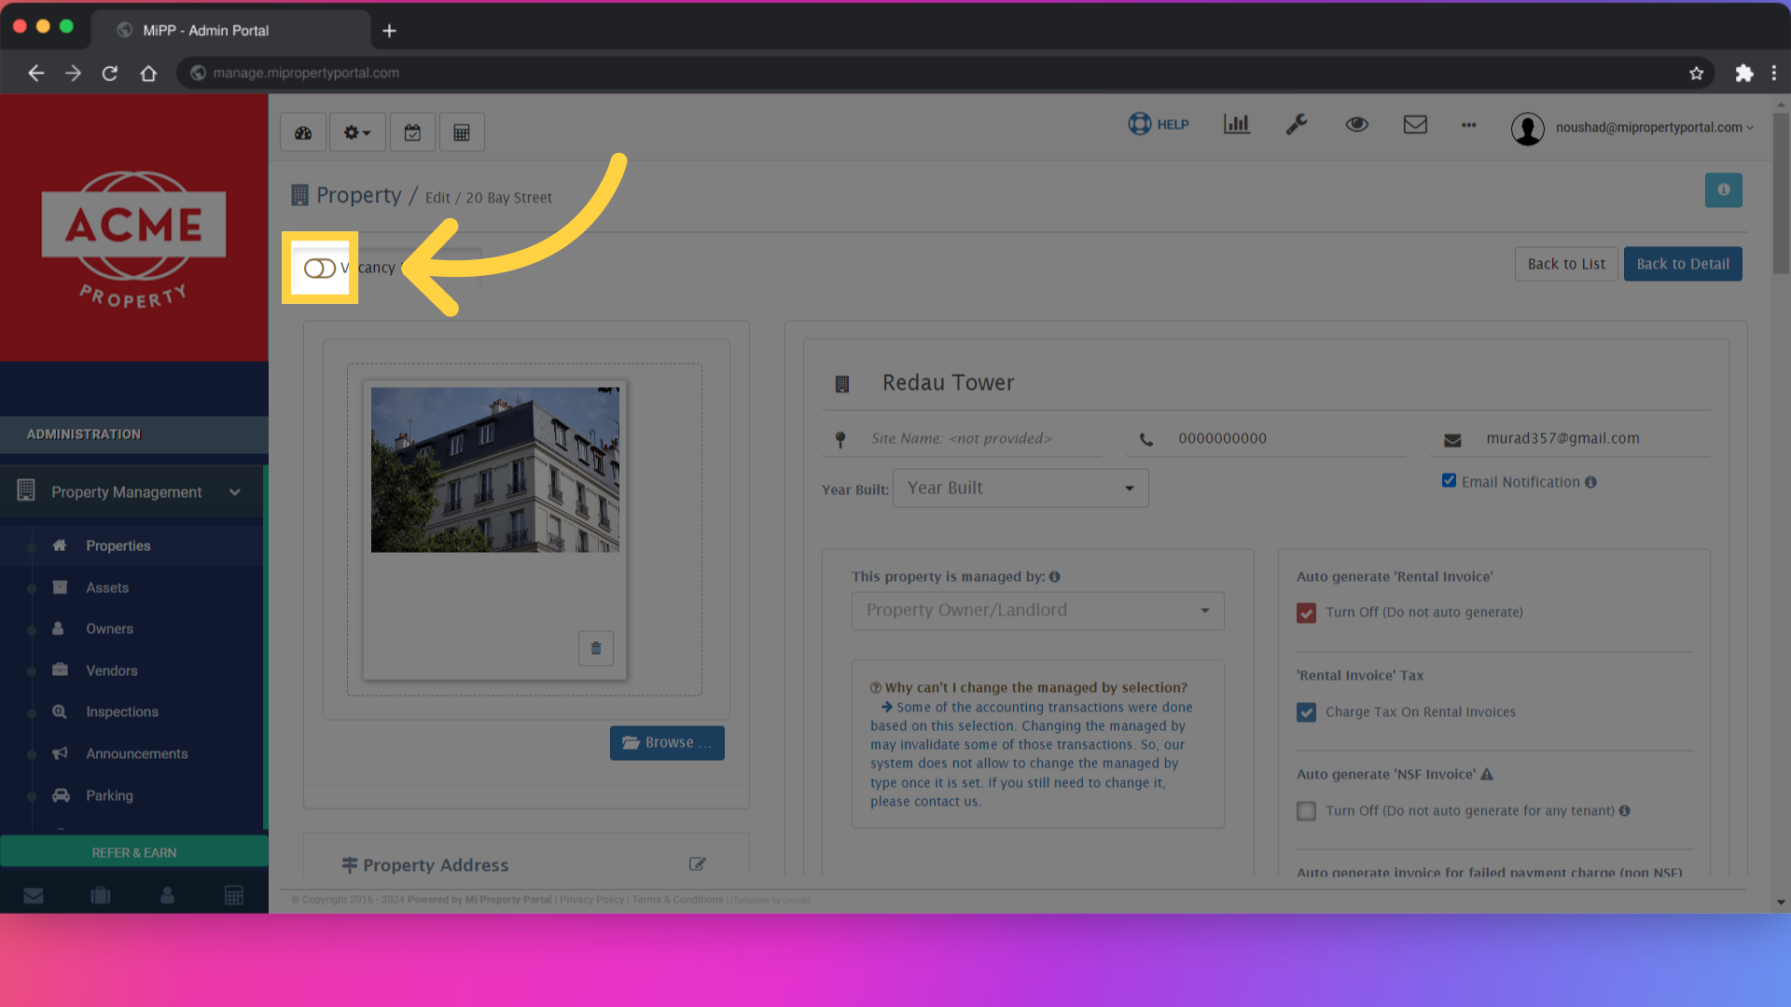The height and width of the screenshot is (1007, 1791).
Task: Click the Terms & Conditions footer link
Action: [x=677, y=900]
